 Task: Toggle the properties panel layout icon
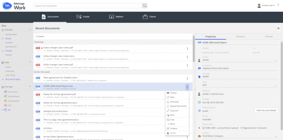278,28
